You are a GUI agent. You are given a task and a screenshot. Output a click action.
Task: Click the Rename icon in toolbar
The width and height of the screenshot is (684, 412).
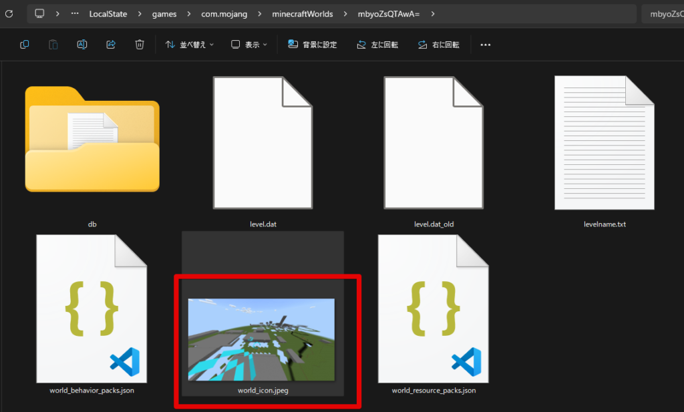click(82, 45)
